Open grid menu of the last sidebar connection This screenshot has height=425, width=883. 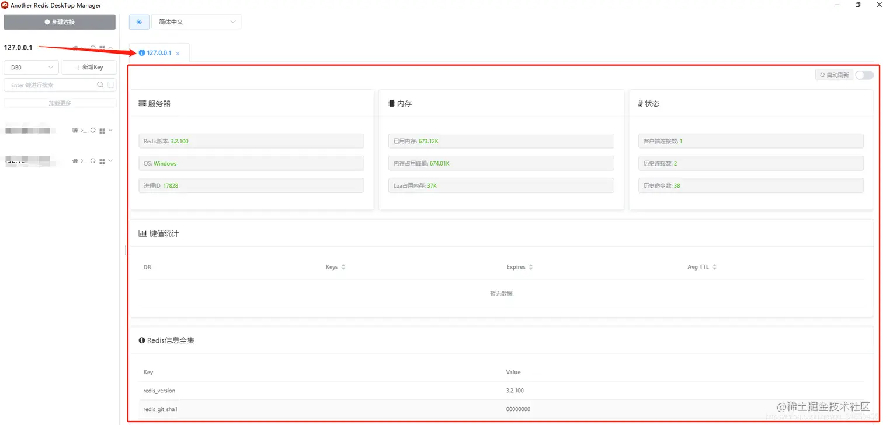(102, 161)
